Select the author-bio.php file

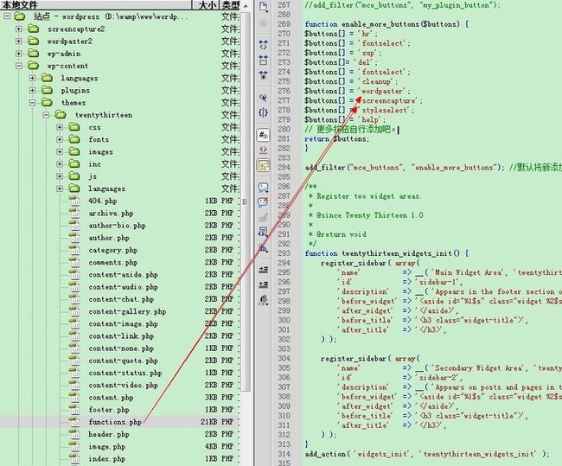click(x=117, y=226)
